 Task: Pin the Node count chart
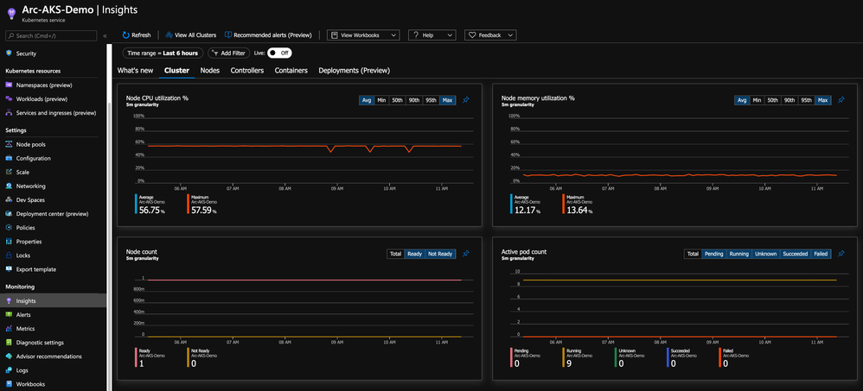[x=465, y=254]
